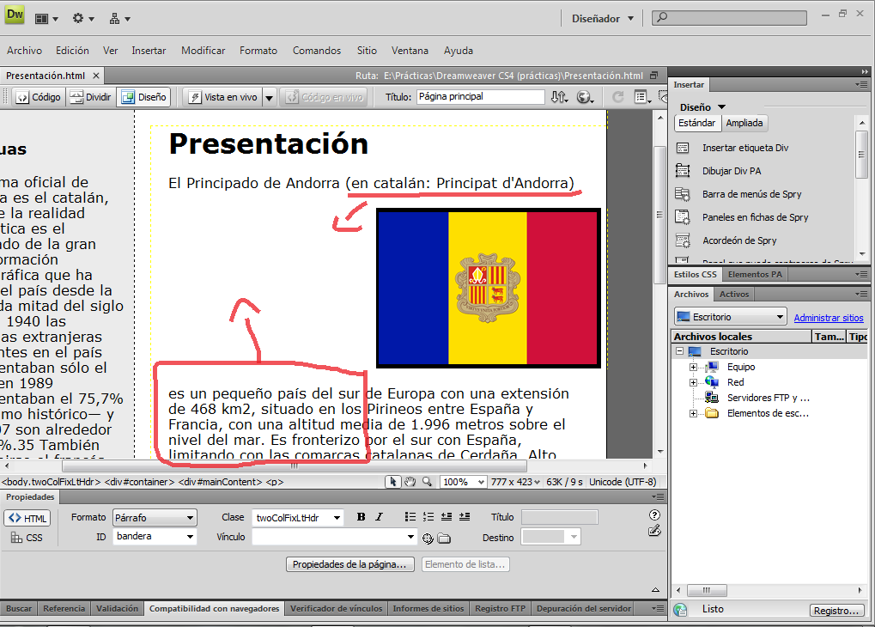875x627 pixels.
Task: Open the layout icon menu in title bar
Action: [46, 19]
